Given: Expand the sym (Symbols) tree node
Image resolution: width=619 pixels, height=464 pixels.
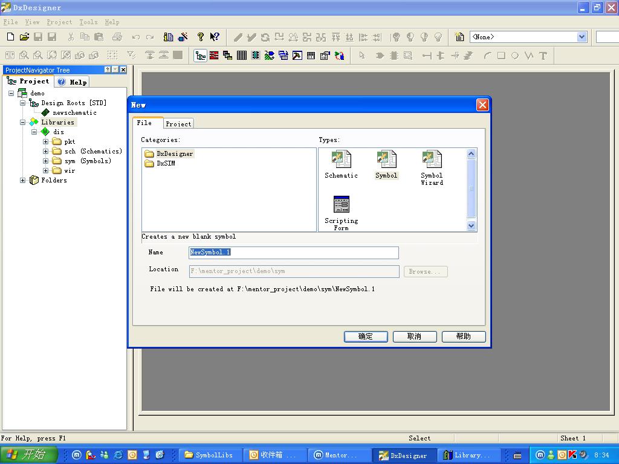Looking at the screenshot, I should 46,161.
